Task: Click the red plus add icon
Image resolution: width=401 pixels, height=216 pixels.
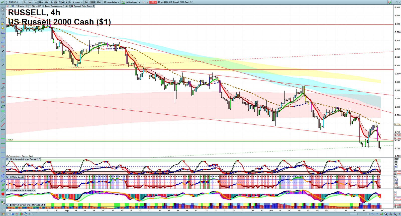Action: pos(7,6)
